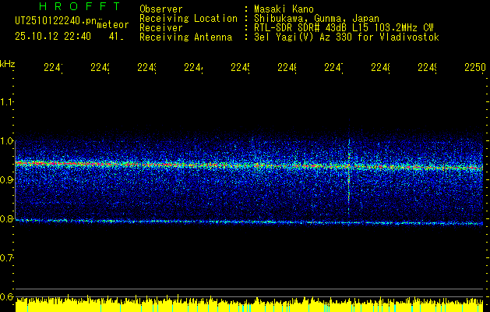Click the Receiving Antenna field label
Image resolution: width=490 pixels, height=312 pixels.
185,37
